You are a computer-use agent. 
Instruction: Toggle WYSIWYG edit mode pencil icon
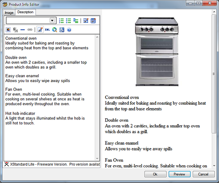point(40,30)
